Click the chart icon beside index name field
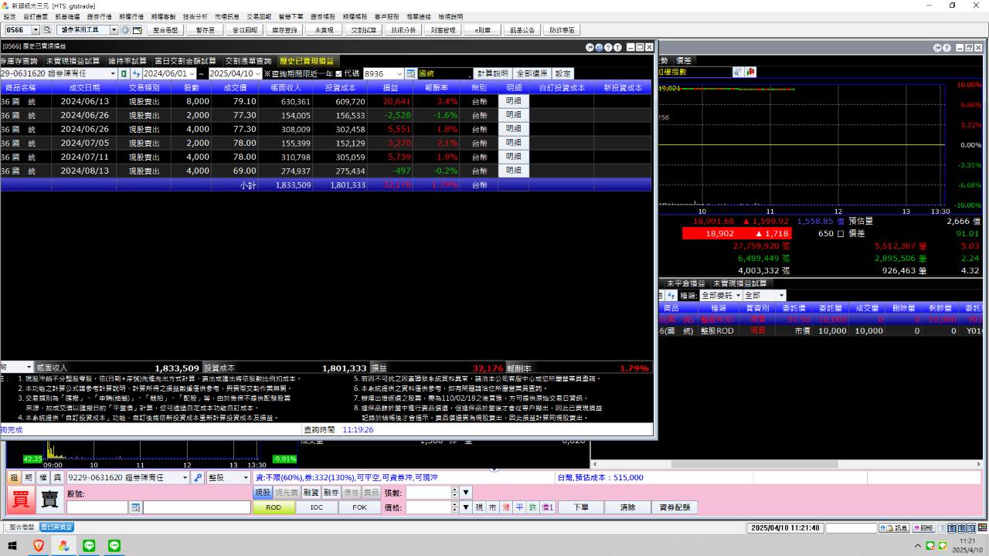The width and height of the screenshot is (989, 556). (x=750, y=72)
